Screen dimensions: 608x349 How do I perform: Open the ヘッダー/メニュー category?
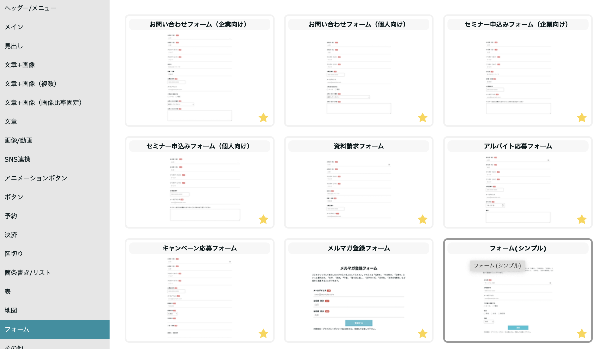(x=30, y=8)
